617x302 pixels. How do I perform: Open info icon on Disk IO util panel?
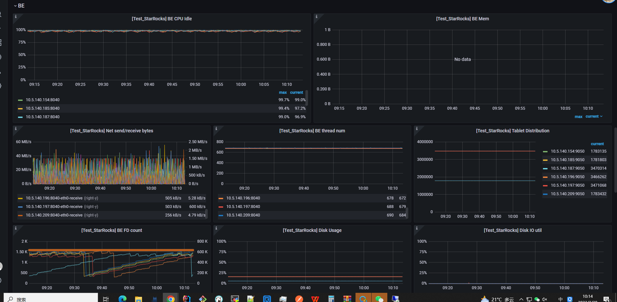[x=416, y=228]
